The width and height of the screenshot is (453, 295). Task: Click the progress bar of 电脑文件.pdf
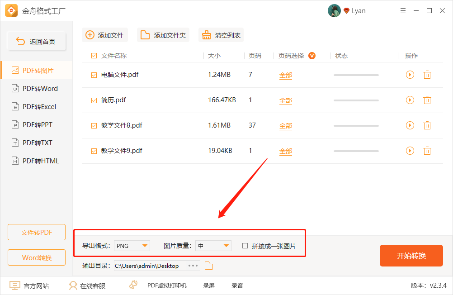point(356,75)
